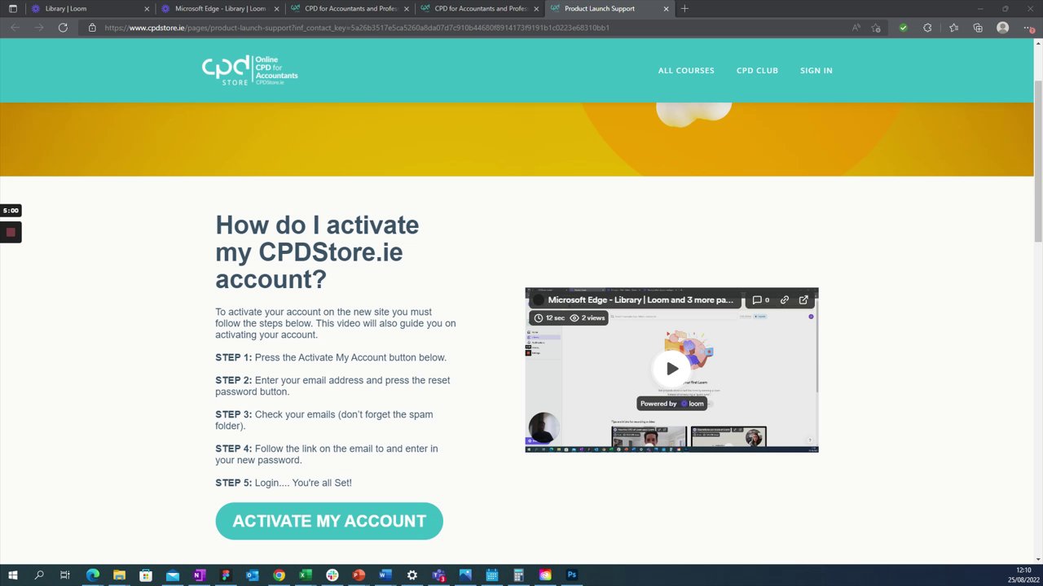Screen dimensions: 1043x586
Task: Open Windows taskbar search
Action: pyautogui.click(x=39, y=575)
